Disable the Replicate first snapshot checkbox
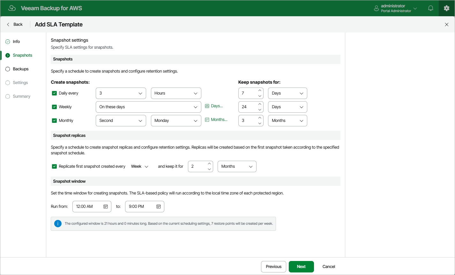 pyautogui.click(x=54, y=166)
